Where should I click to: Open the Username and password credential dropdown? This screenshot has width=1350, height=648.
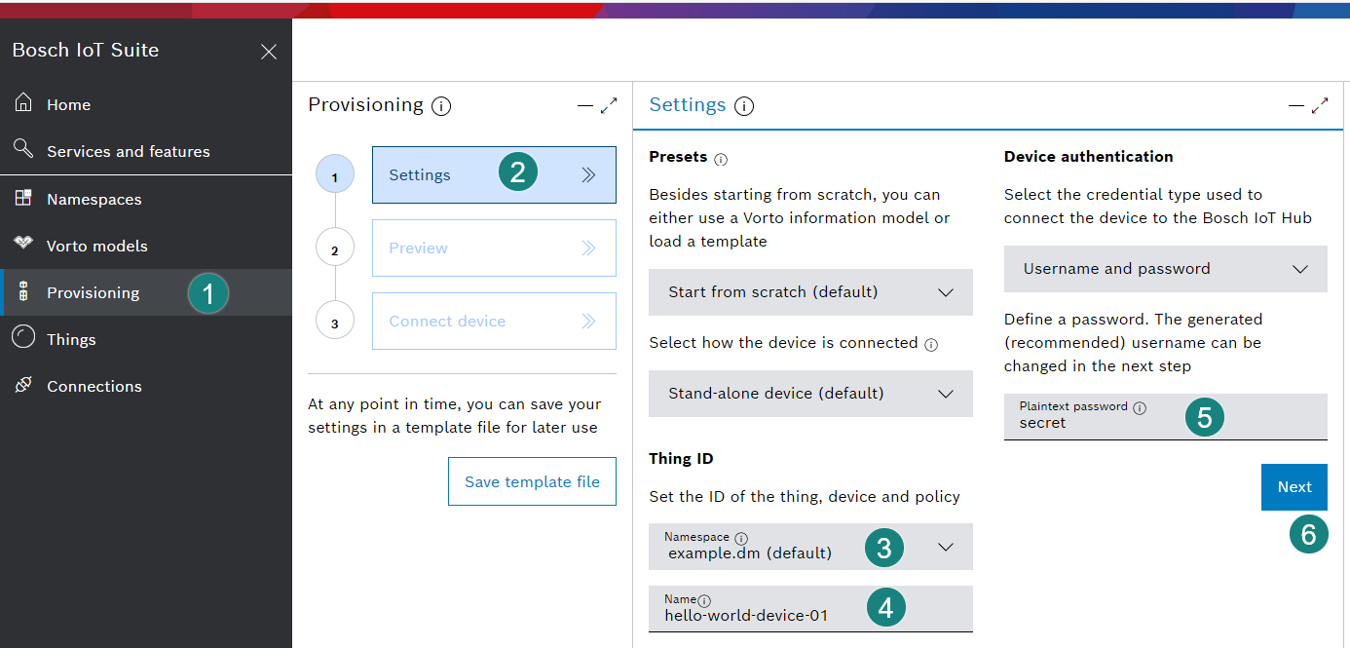point(1166,269)
